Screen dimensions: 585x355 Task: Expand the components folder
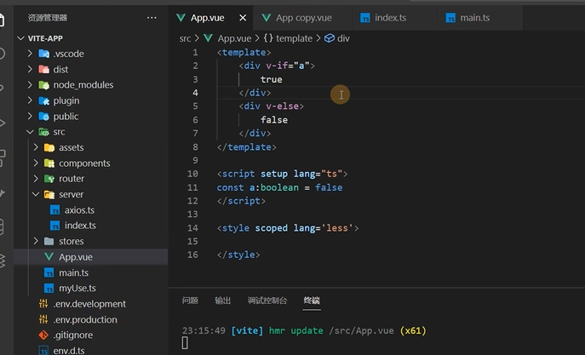click(36, 163)
